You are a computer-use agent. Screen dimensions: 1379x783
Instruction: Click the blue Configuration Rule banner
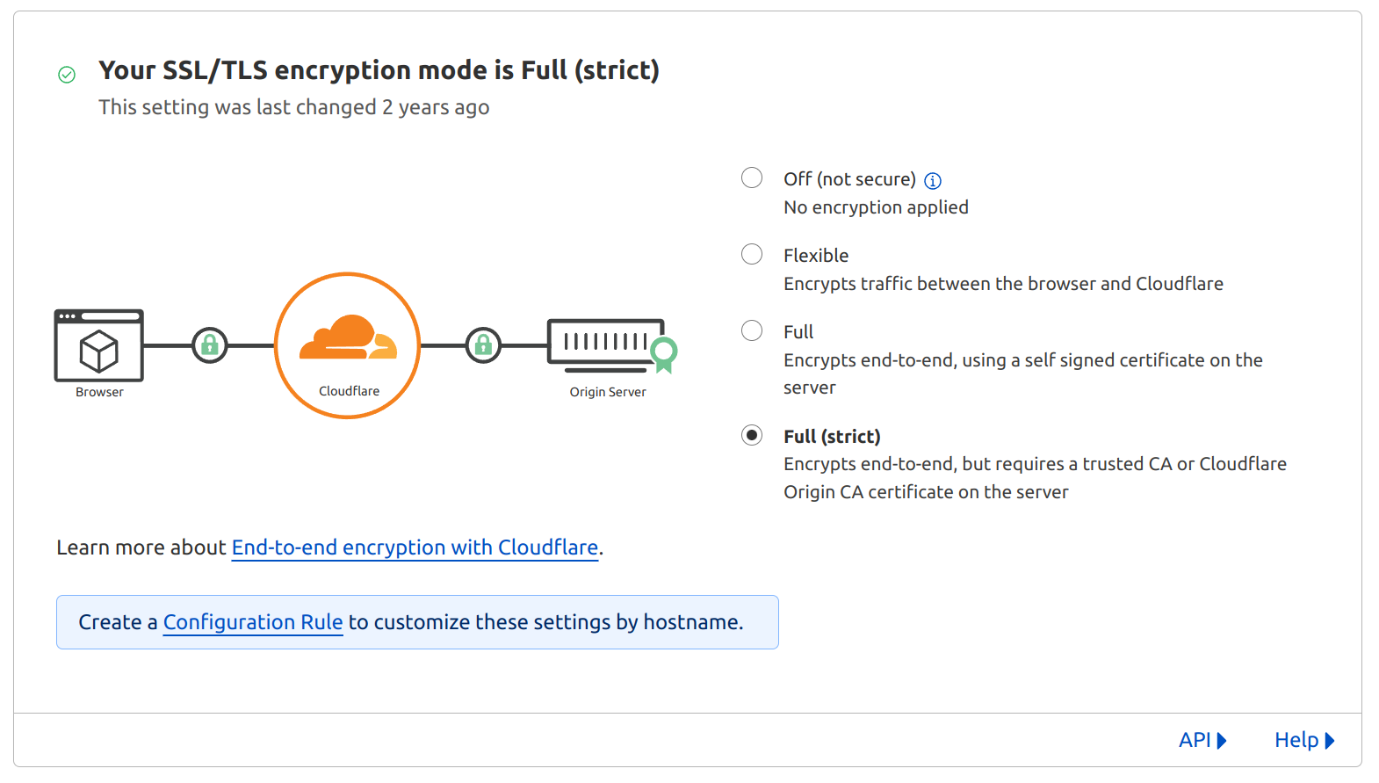coord(418,622)
